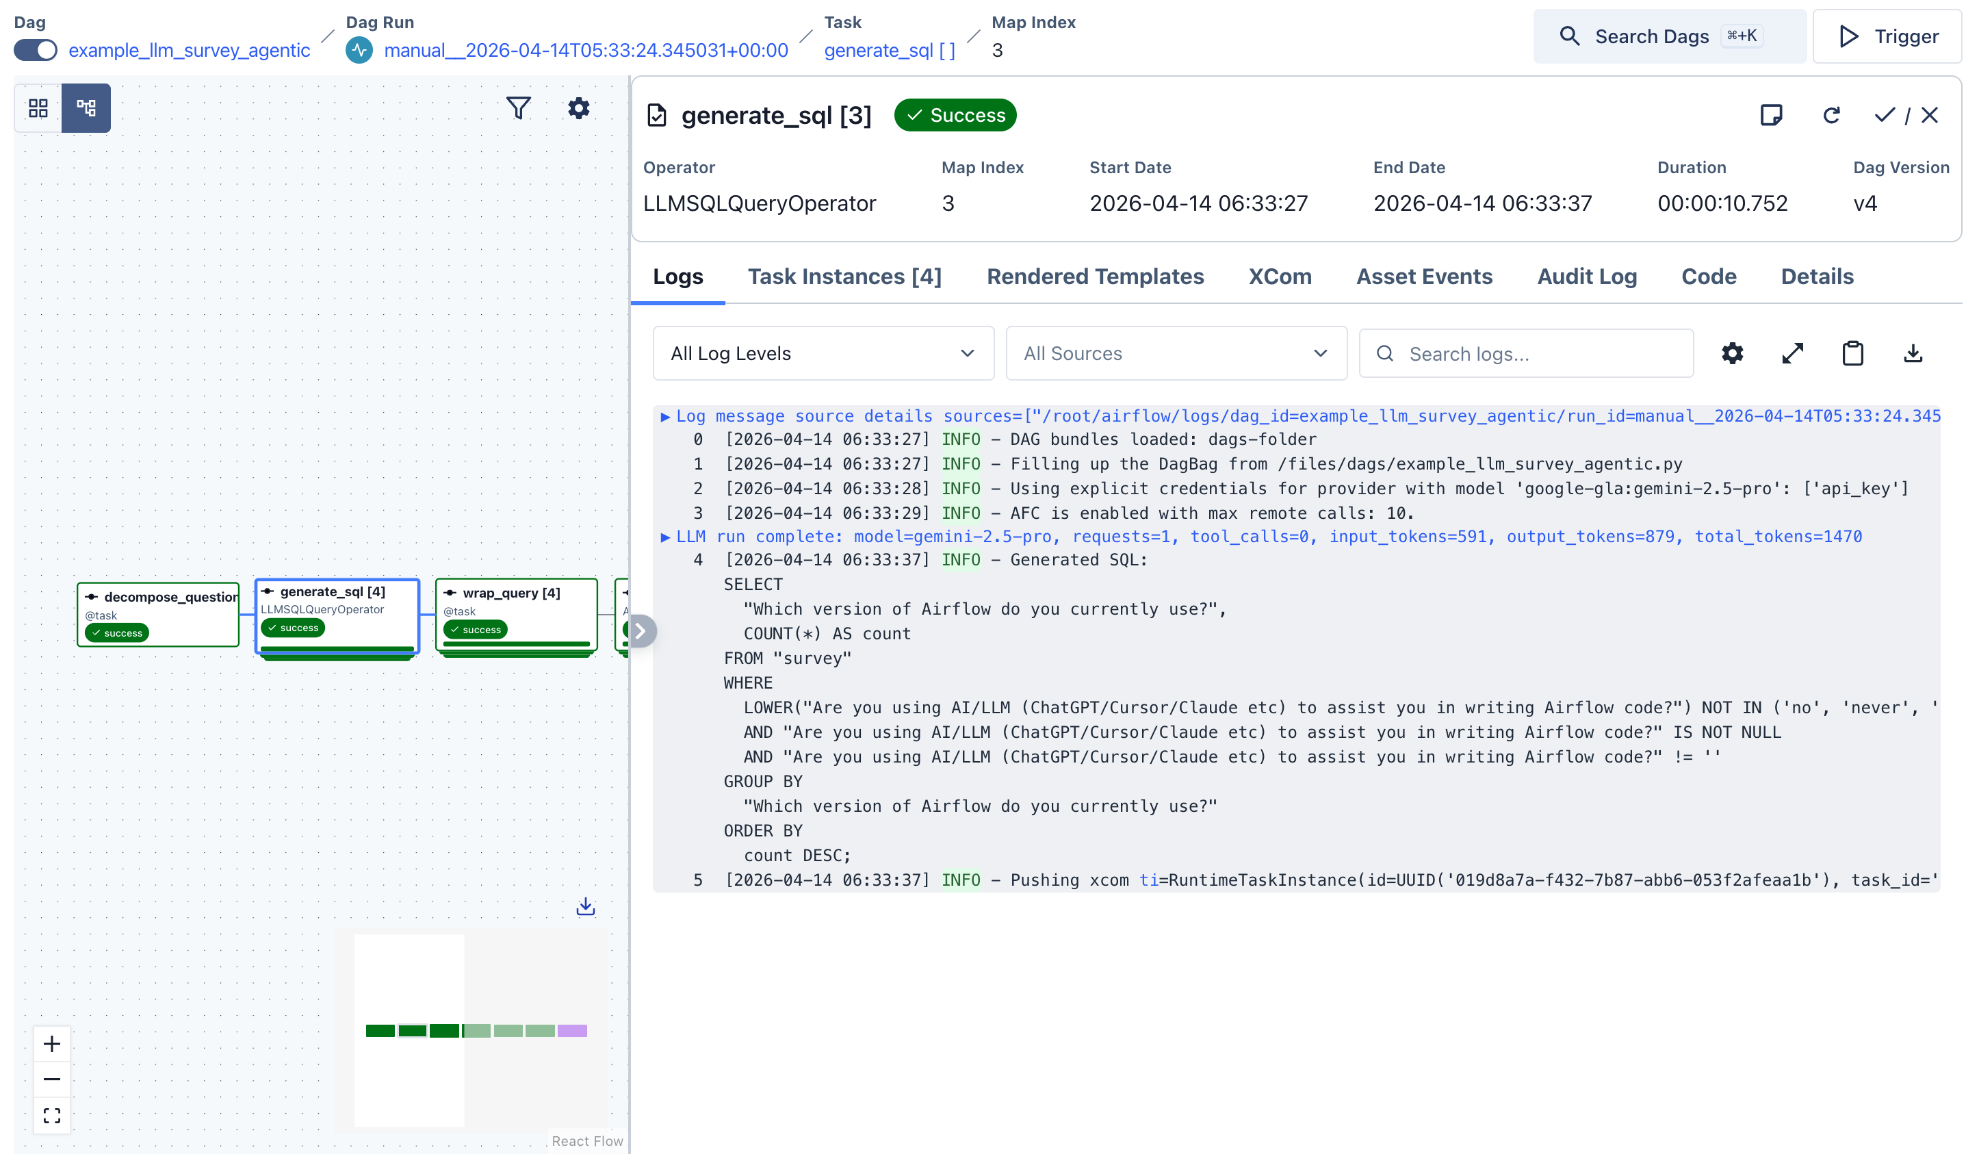This screenshot has height=1165, width=1979.
Task: Switch to the XCom tab
Action: click(1279, 277)
